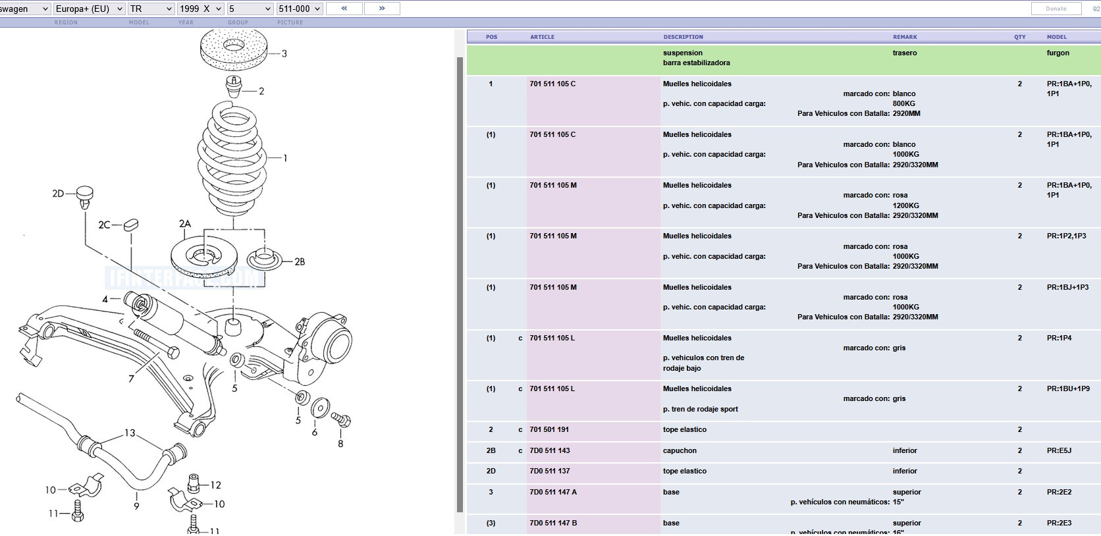Click the ARTICLE column header

point(542,37)
